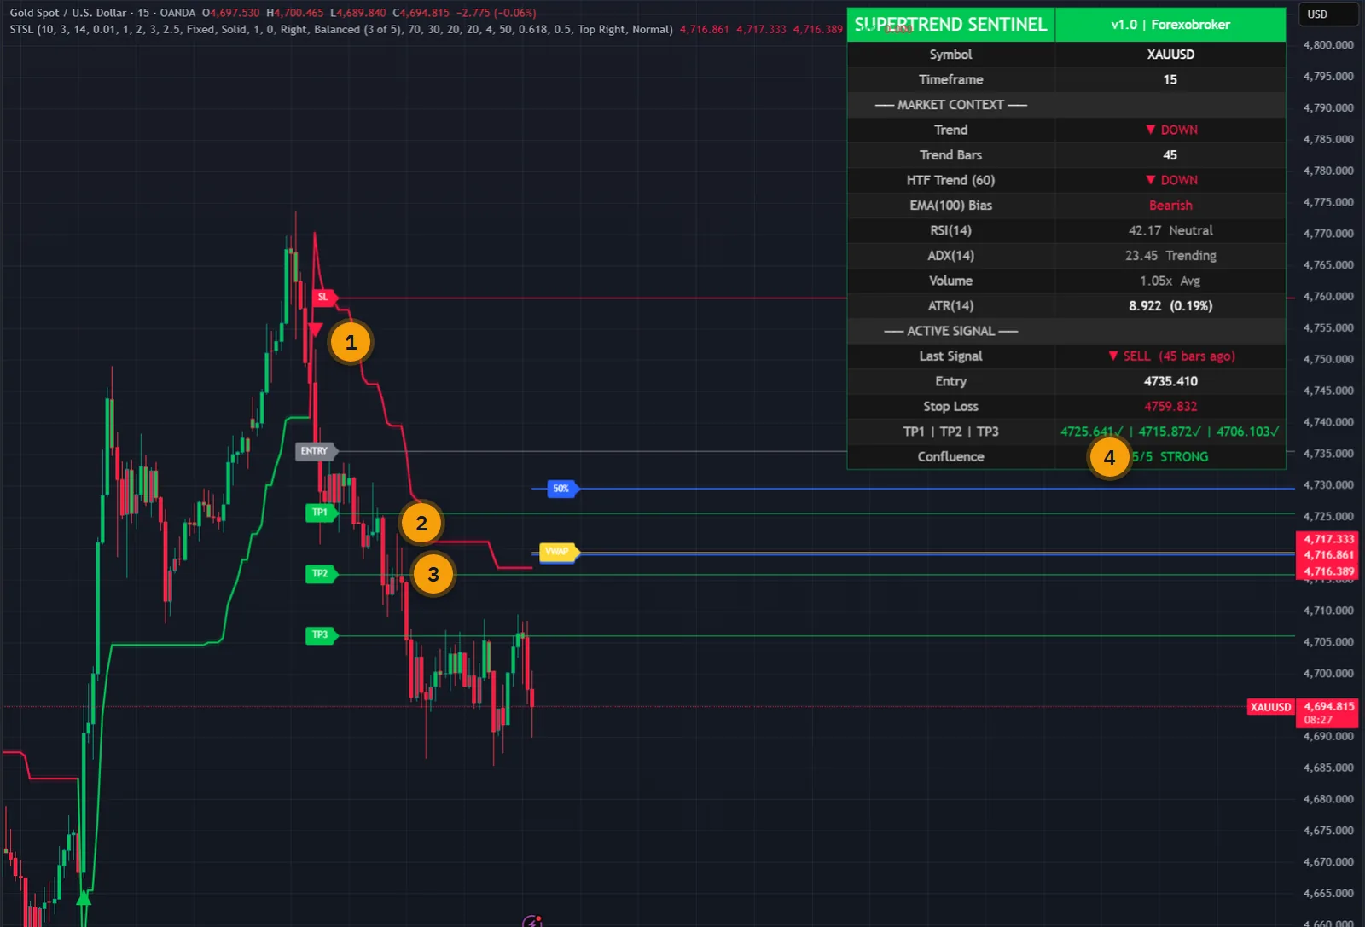Click the -2.775 (-0.06%) change value

pos(496,13)
